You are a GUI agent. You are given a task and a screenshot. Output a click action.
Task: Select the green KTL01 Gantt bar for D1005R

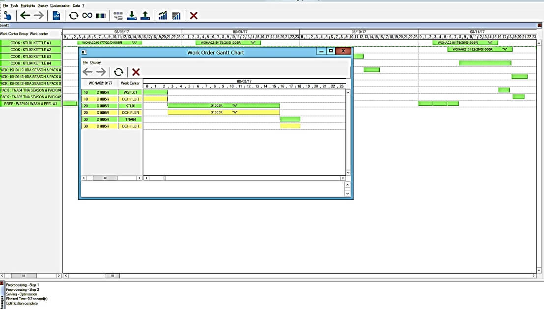coord(224,105)
